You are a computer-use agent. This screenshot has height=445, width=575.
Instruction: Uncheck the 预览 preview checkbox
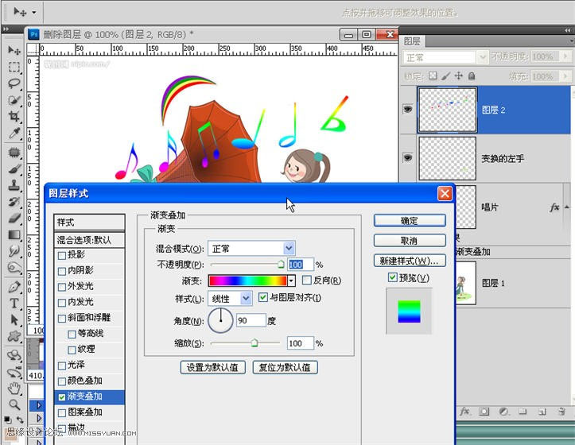(x=392, y=277)
